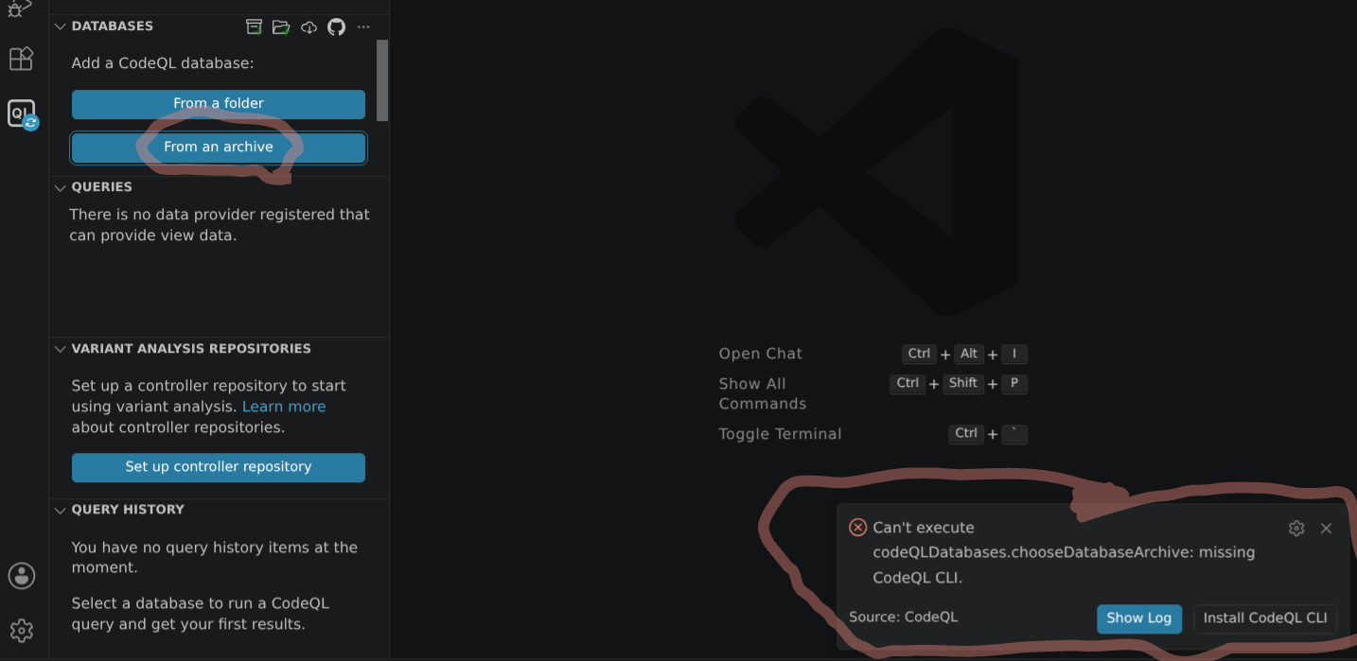Open the Run and Debug view
Viewport: 1357px width, 661px height.
pyautogui.click(x=21, y=9)
